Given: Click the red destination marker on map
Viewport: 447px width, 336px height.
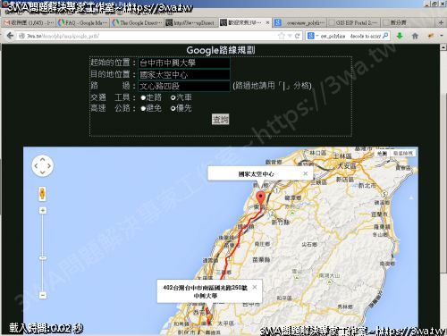Looking at the screenshot, I should tap(261, 198).
